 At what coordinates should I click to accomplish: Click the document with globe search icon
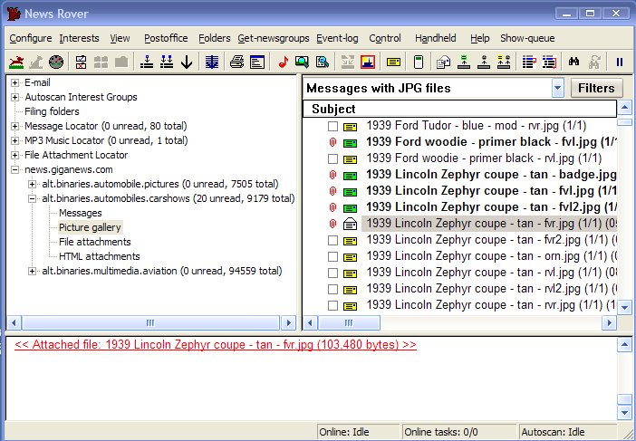(x=323, y=62)
